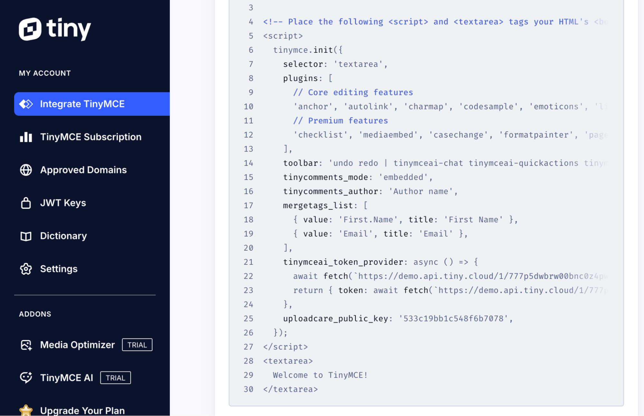Image resolution: width=644 pixels, height=416 pixels.
Task: Open Media Optimizer addon
Action: click(x=77, y=345)
